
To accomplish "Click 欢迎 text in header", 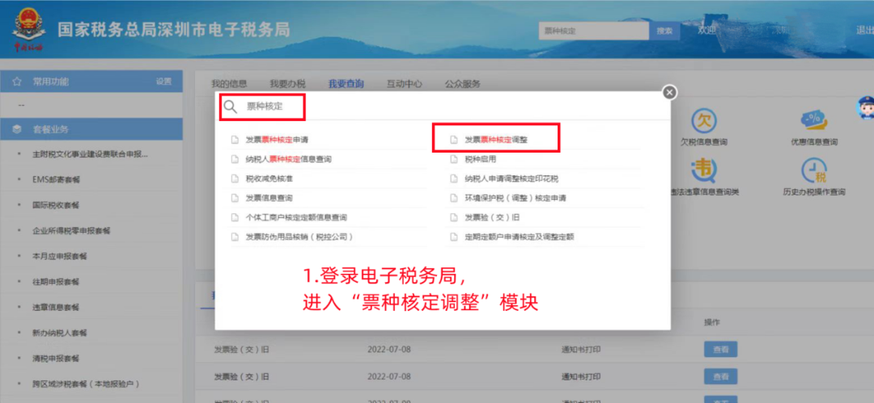I will coord(706,30).
